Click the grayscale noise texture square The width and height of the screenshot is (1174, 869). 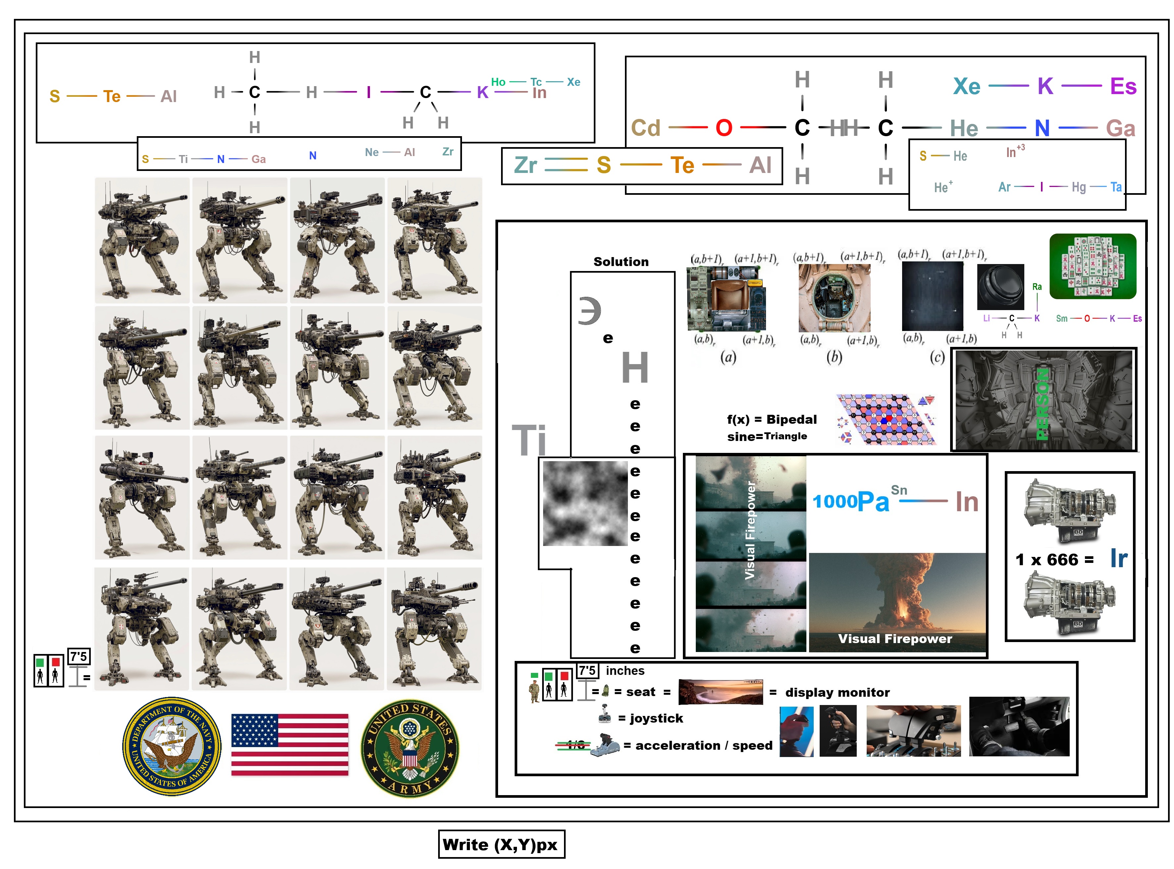tap(586, 503)
